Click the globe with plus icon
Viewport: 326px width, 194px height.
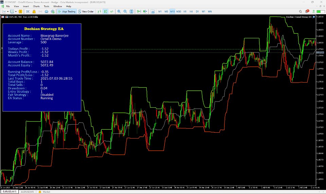53,12
